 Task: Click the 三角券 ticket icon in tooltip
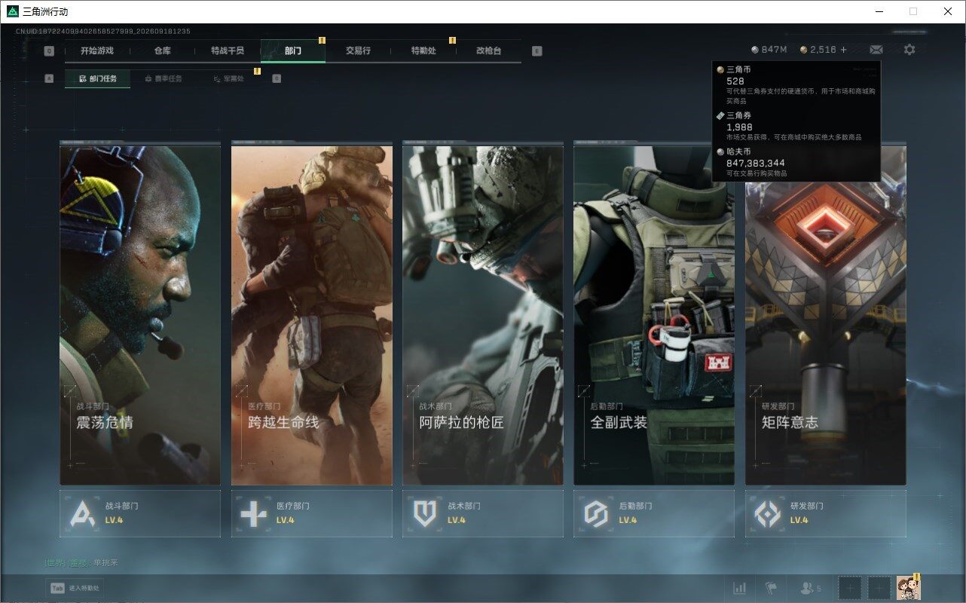pyautogui.click(x=720, y=115)
